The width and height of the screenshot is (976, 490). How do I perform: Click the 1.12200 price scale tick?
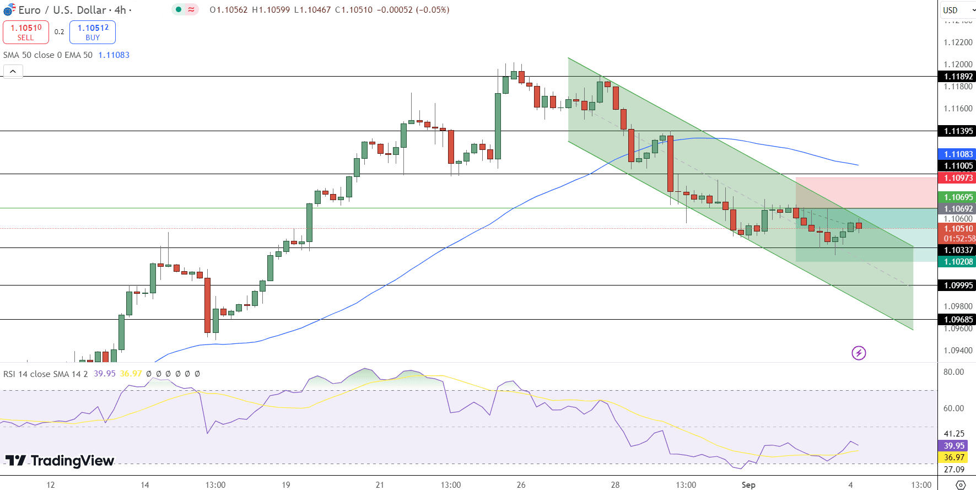[958, 42]
